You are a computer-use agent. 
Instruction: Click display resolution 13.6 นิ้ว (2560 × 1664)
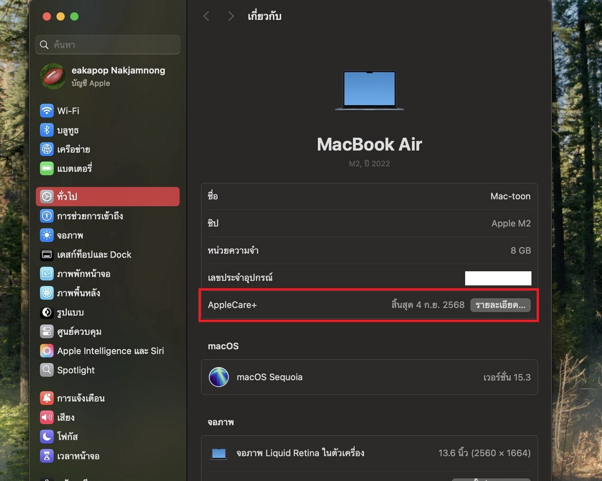pos(484,453)
